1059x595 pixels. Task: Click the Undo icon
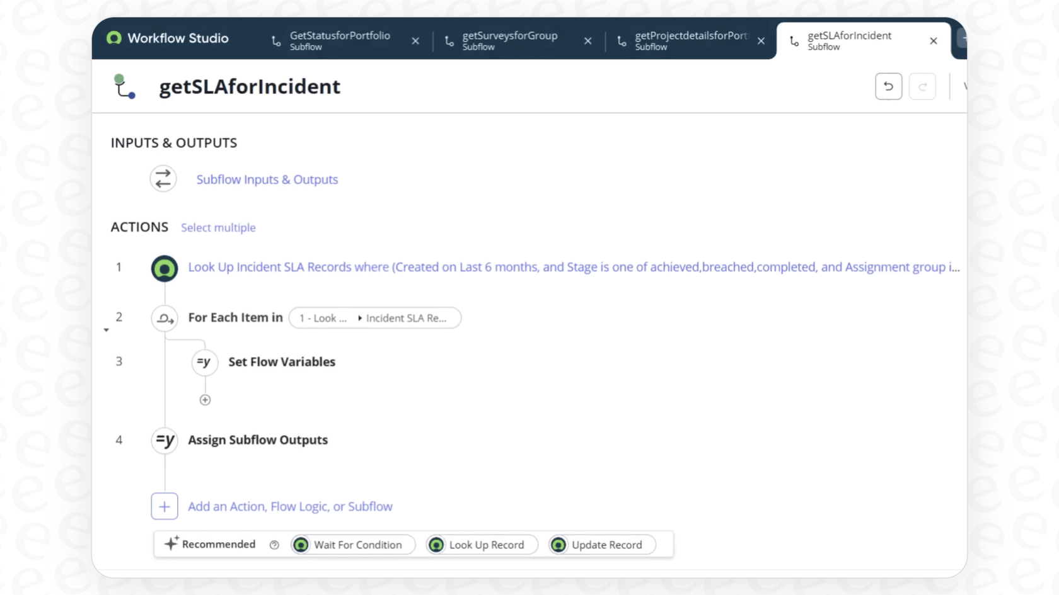888,86
